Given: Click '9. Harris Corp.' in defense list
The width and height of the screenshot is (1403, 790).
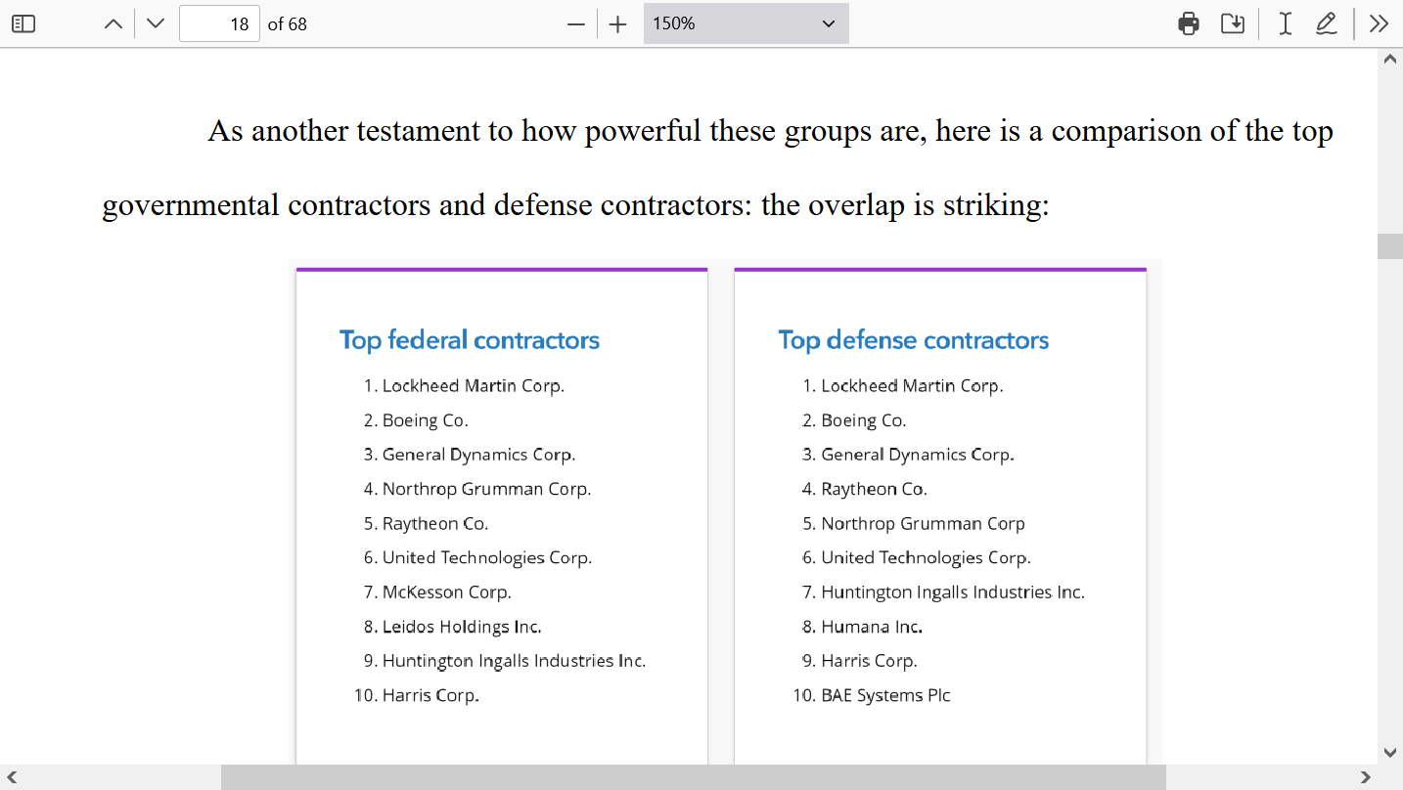Looking at the screenshot, I should click(x=860, y=661).
